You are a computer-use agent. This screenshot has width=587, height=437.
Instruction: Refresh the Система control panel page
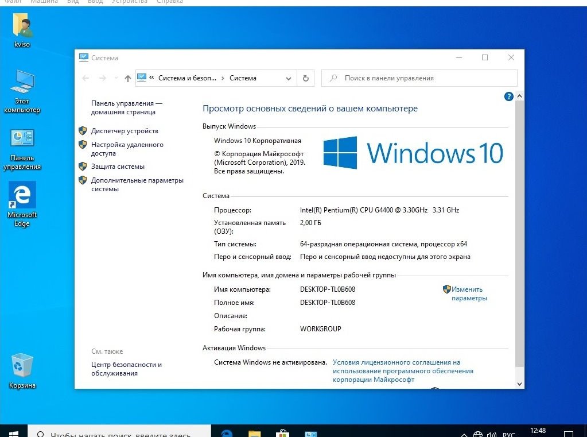click(305, 78)
